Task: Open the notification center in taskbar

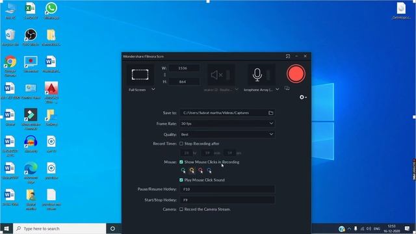Action: (408, 228)
